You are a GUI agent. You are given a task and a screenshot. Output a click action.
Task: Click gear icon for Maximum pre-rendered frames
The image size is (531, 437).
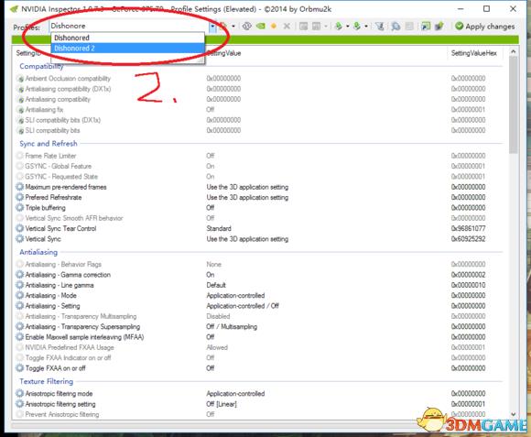click(20, 187)
